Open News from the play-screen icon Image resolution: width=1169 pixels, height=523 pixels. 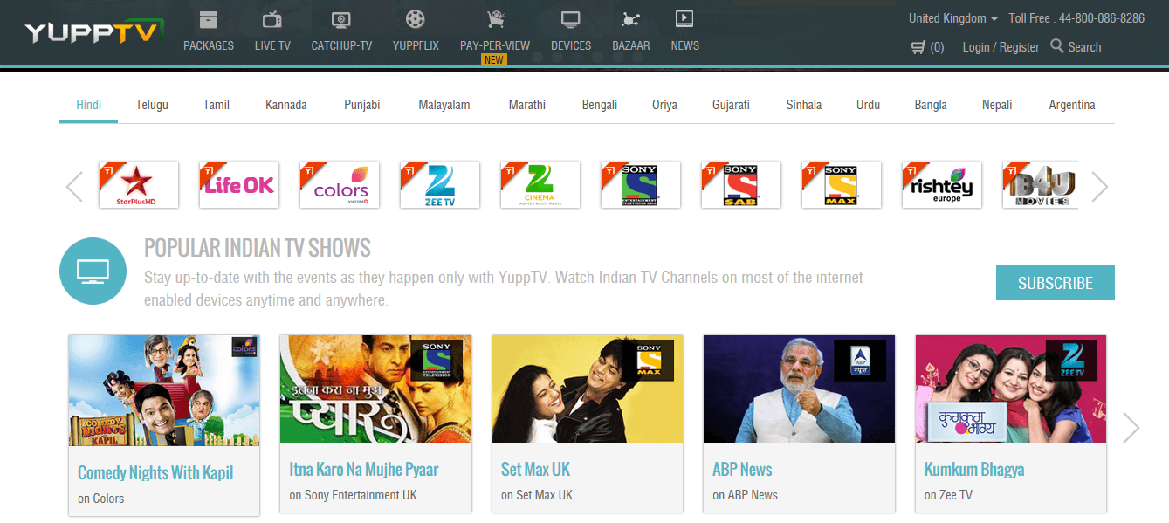tap(684, 18)
